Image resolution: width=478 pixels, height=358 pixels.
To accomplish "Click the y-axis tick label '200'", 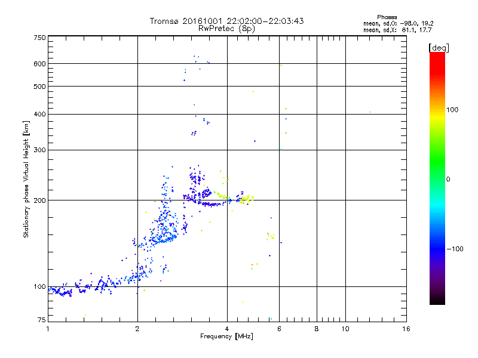I will tap(39, 200).
